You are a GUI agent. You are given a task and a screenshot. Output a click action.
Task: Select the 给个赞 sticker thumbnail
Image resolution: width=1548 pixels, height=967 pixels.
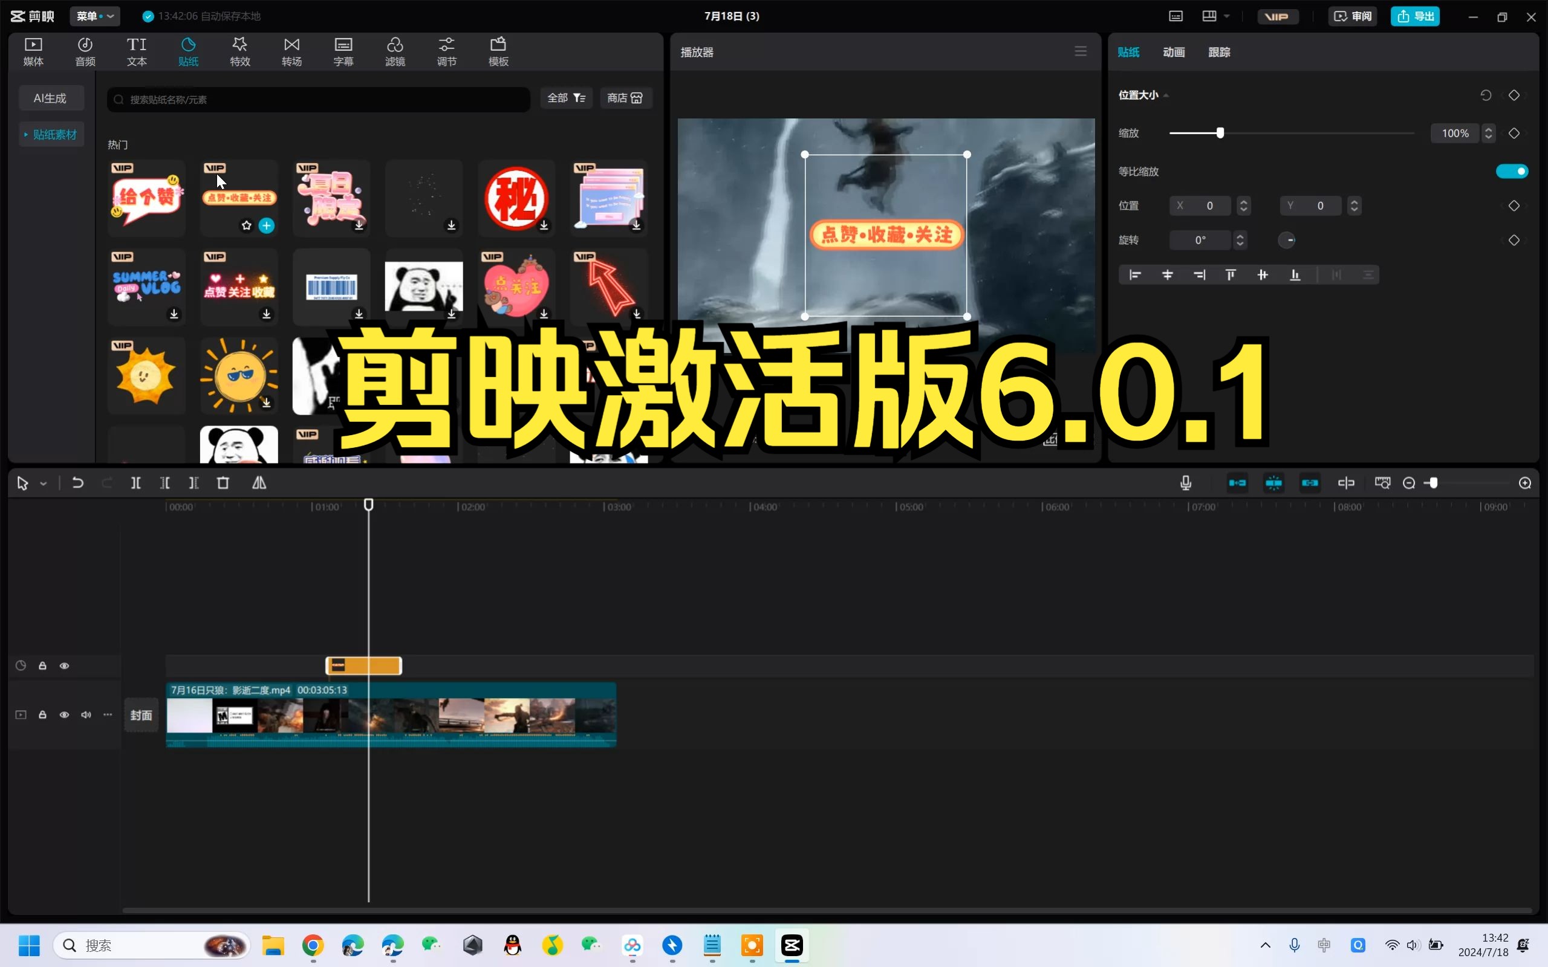point(146,198)
